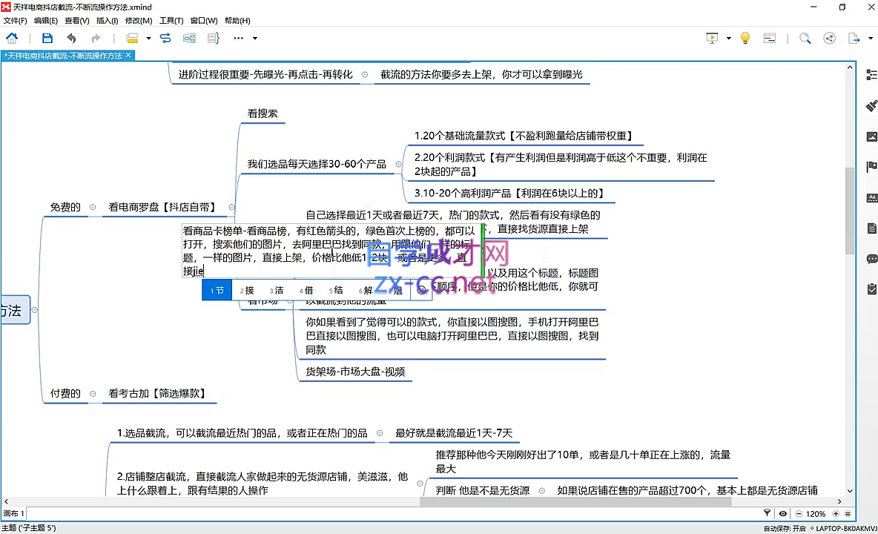Open the style panel in sidebar
This screenshot has width=878, height=534.
871,197
